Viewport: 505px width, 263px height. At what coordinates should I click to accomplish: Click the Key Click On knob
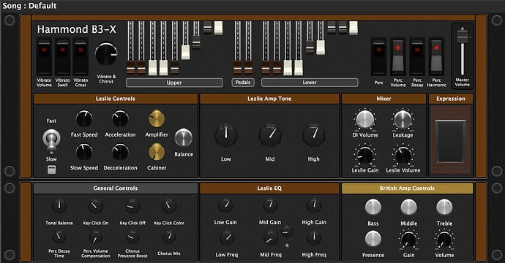coord(96,207)
